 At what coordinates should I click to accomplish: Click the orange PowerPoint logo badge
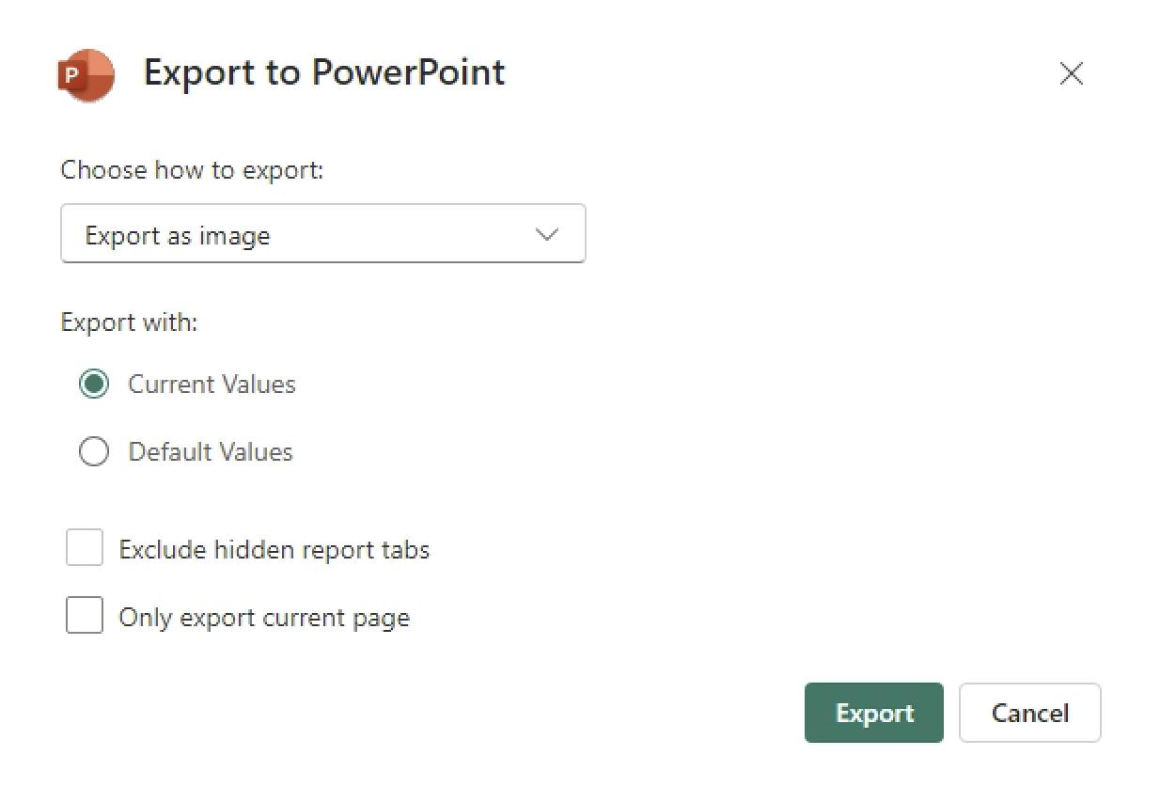[86, 75]
